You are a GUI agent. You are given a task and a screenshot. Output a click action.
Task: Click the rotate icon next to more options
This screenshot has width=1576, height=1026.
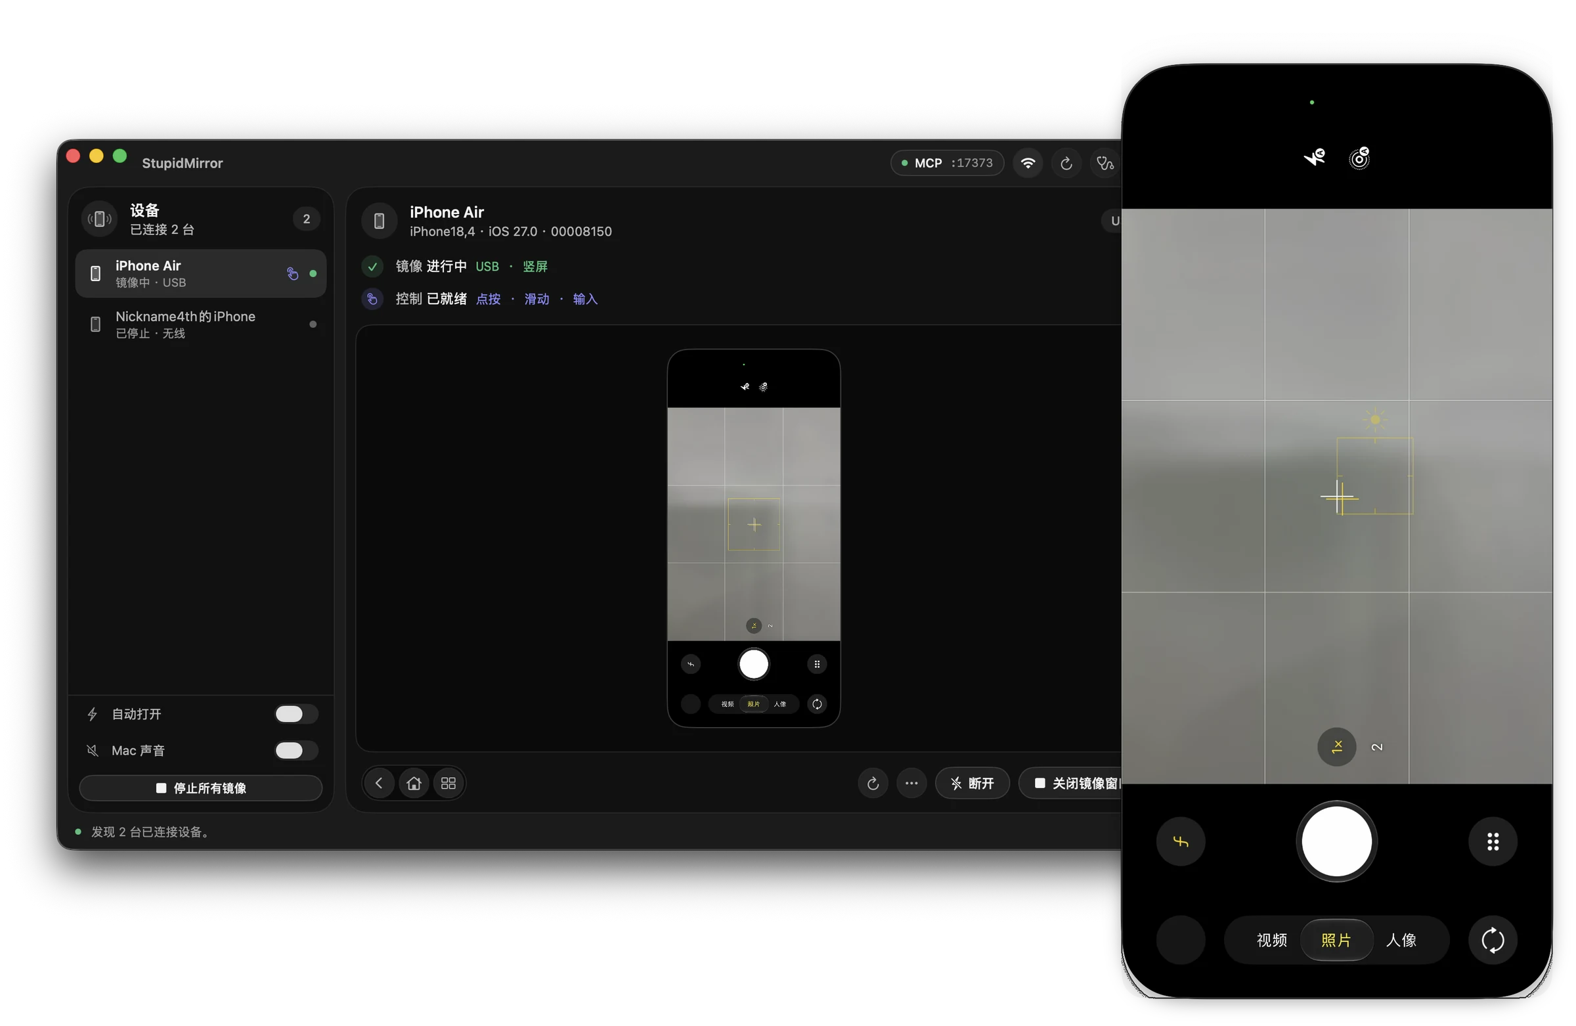(873, 784)
